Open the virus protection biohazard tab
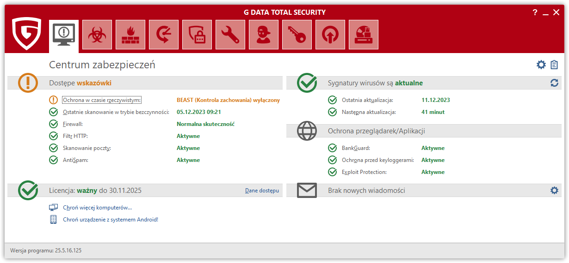 coord(97,35)
